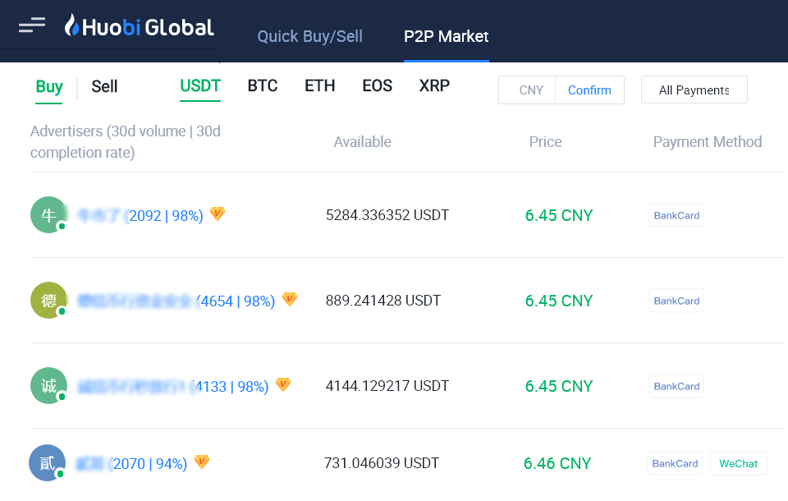Select the BTC coin tab
Viewport: 788px width, 501px height.
tap(263, 86)
